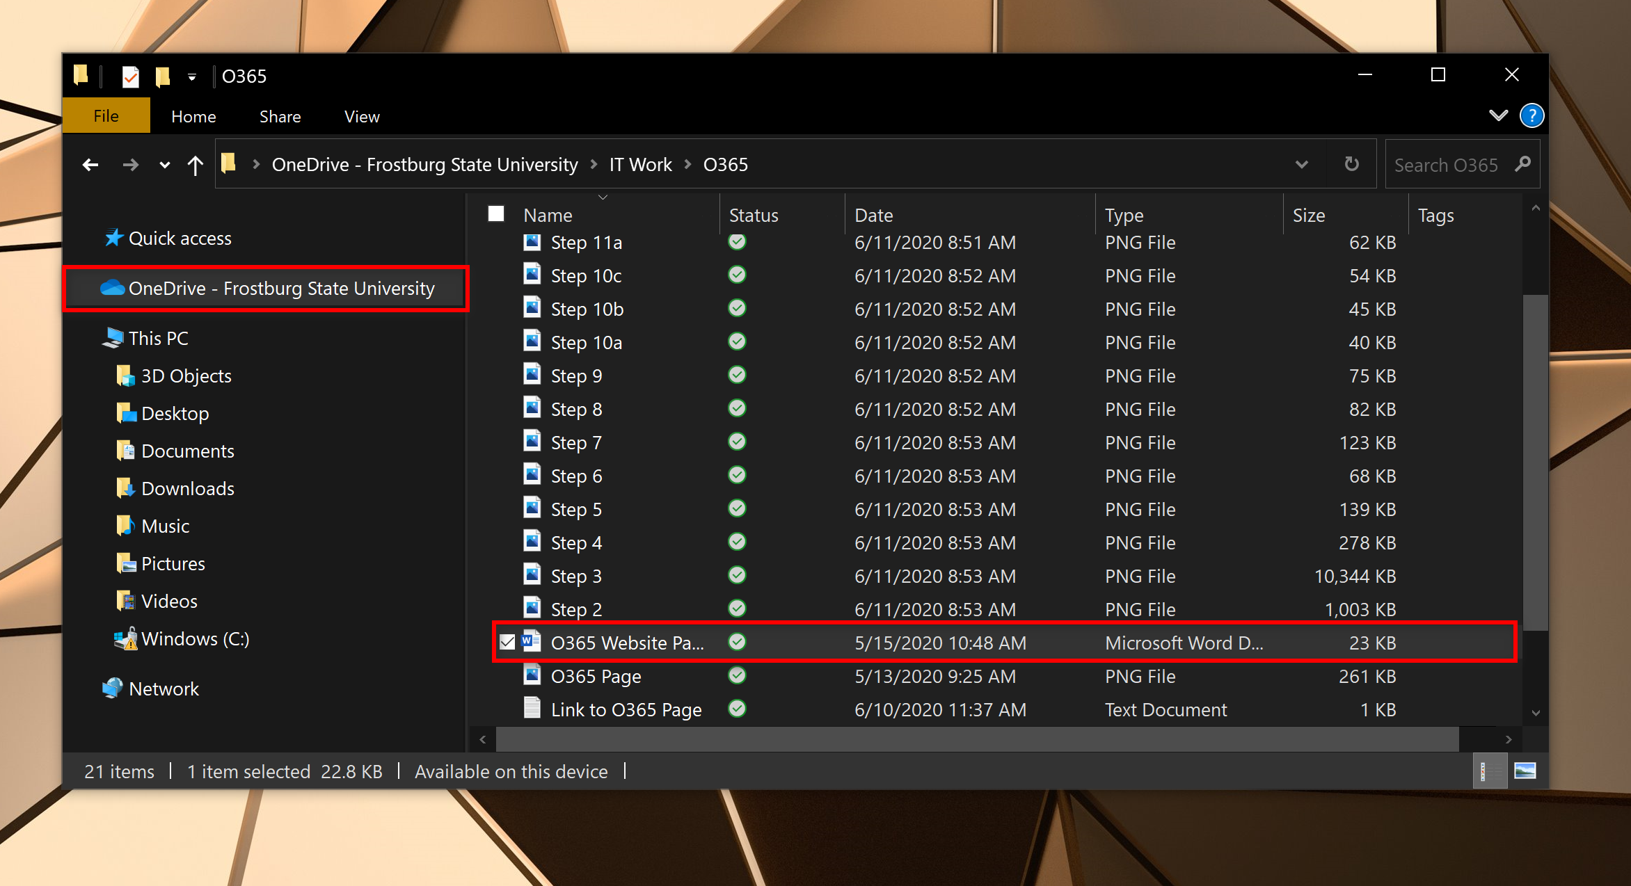This screenshot has height=886, width=1631.
Task: Click the horizontal scrollbar thumb
Action: click(977, 739)
